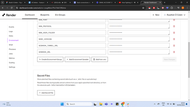Viewport: 190px width, 107px height.
Task: Open Task View from the taskbar
Action: pos(95,104)
